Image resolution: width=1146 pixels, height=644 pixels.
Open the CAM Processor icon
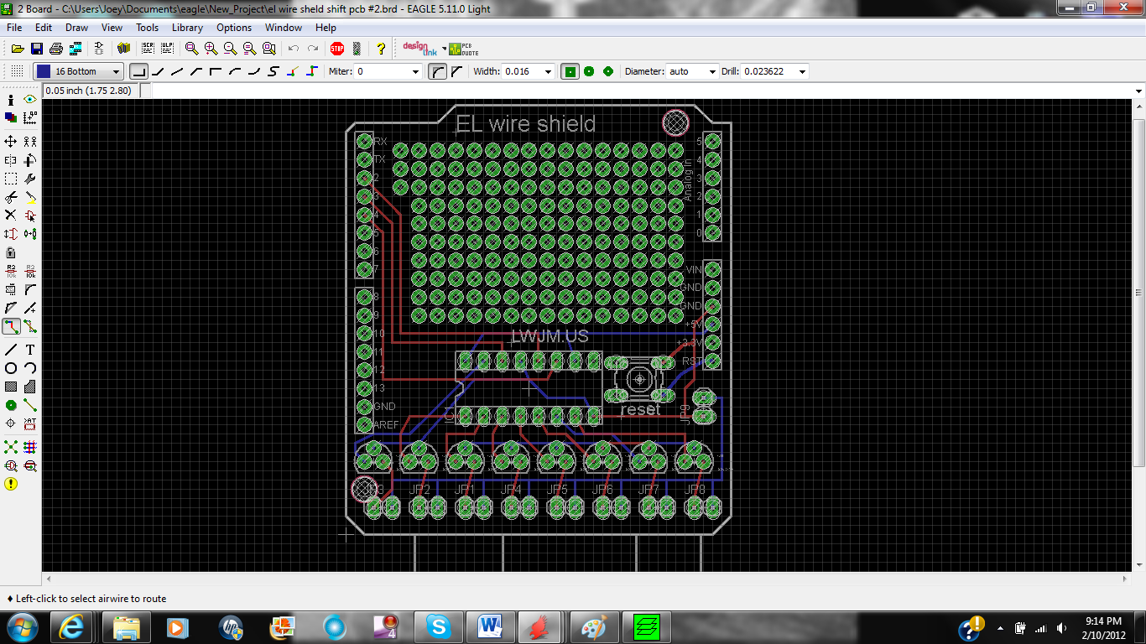tap(76, 49)
